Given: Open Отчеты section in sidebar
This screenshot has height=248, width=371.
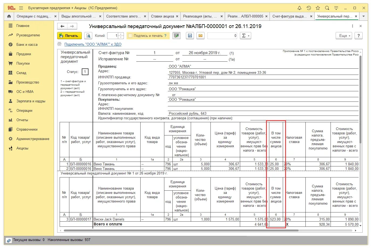Looking at the screenshot, I should 22,120.
